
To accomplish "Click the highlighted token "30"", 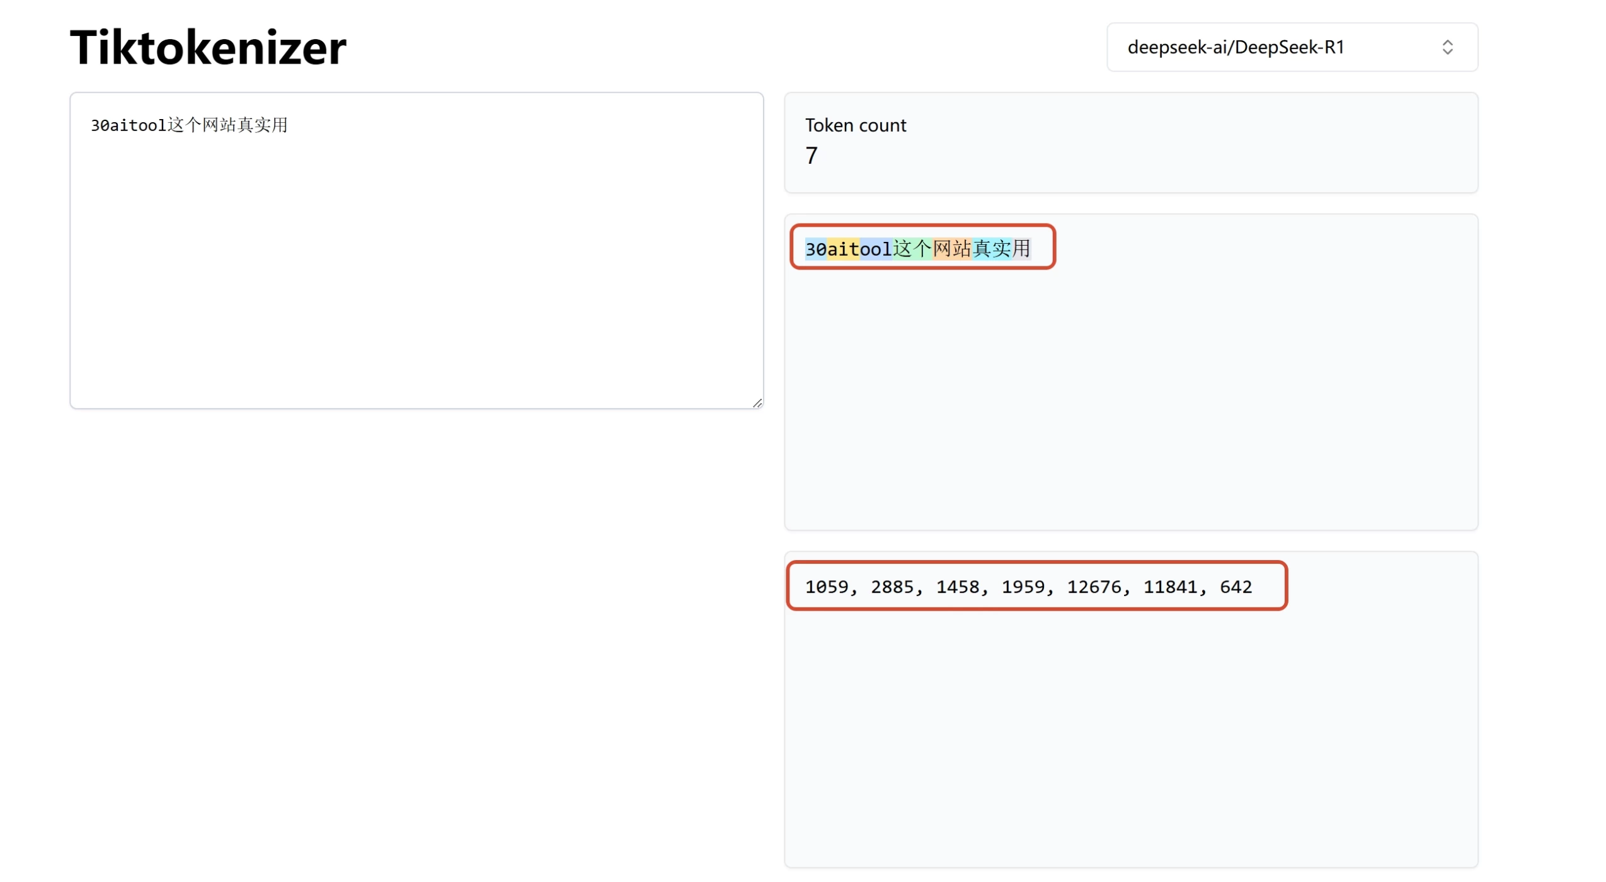I will tap(815, 249).
